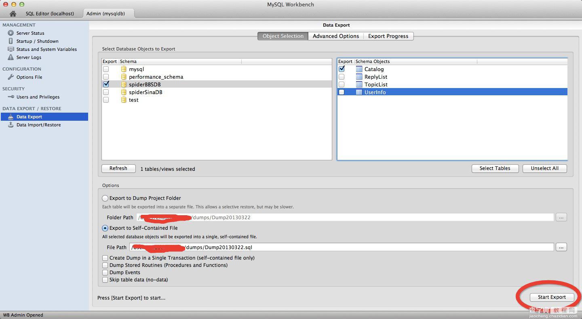Open Users and Privileges sidebar item
This screenshot has width=582, height=319.
pyautogui.click(x=38, y=97)
